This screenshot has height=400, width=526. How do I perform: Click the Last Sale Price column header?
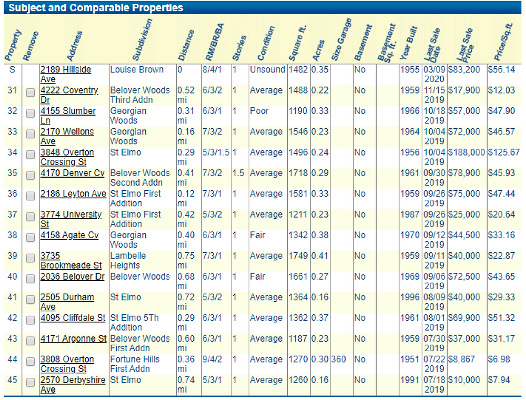click(x=464, y=45)
